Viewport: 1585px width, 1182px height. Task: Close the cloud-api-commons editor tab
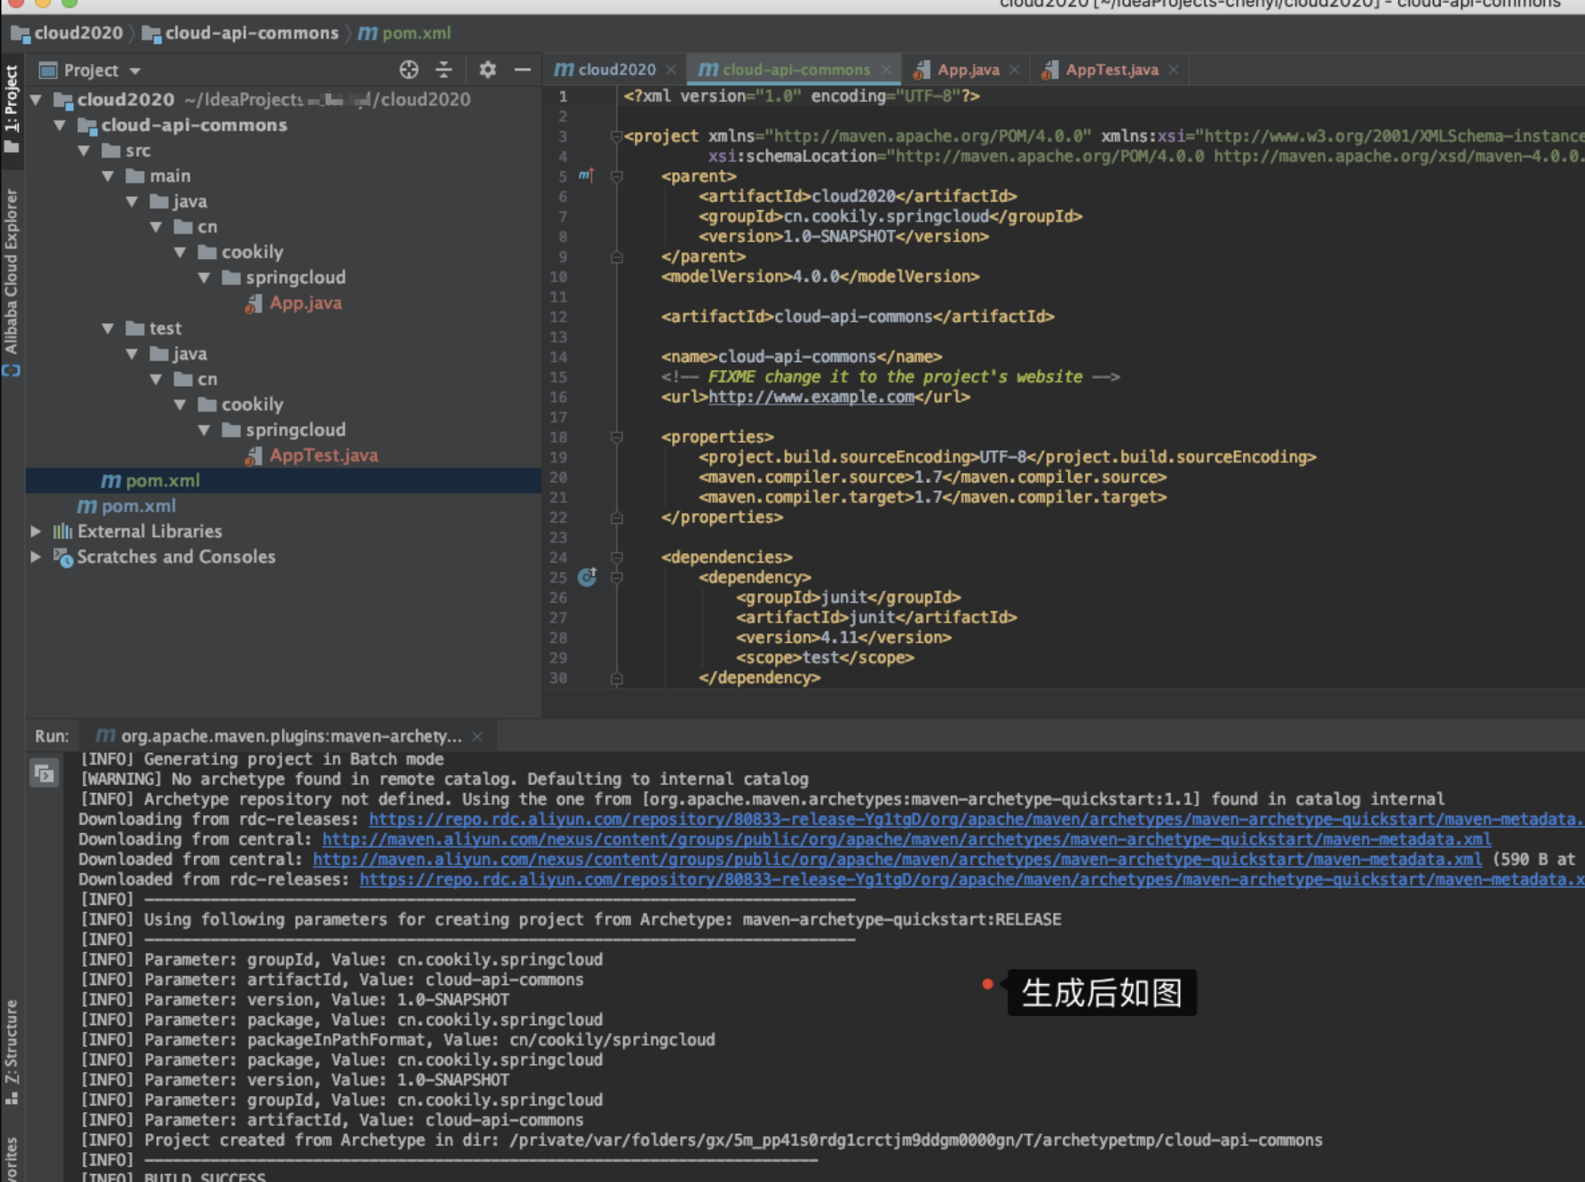coord(886,70)
